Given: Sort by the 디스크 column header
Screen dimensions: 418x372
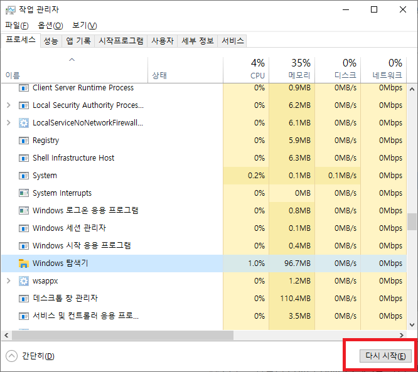Looking at the screenshot, I should click(338, 70).
